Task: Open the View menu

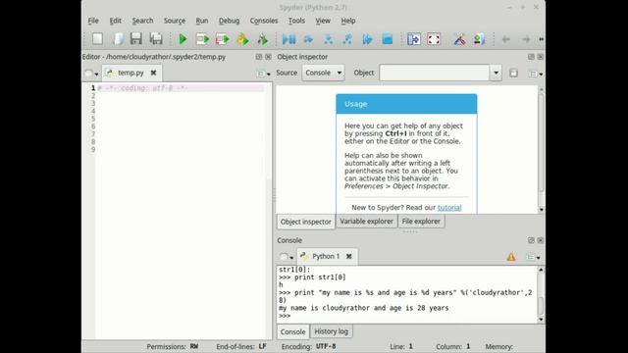Action: tap(323, 21)
